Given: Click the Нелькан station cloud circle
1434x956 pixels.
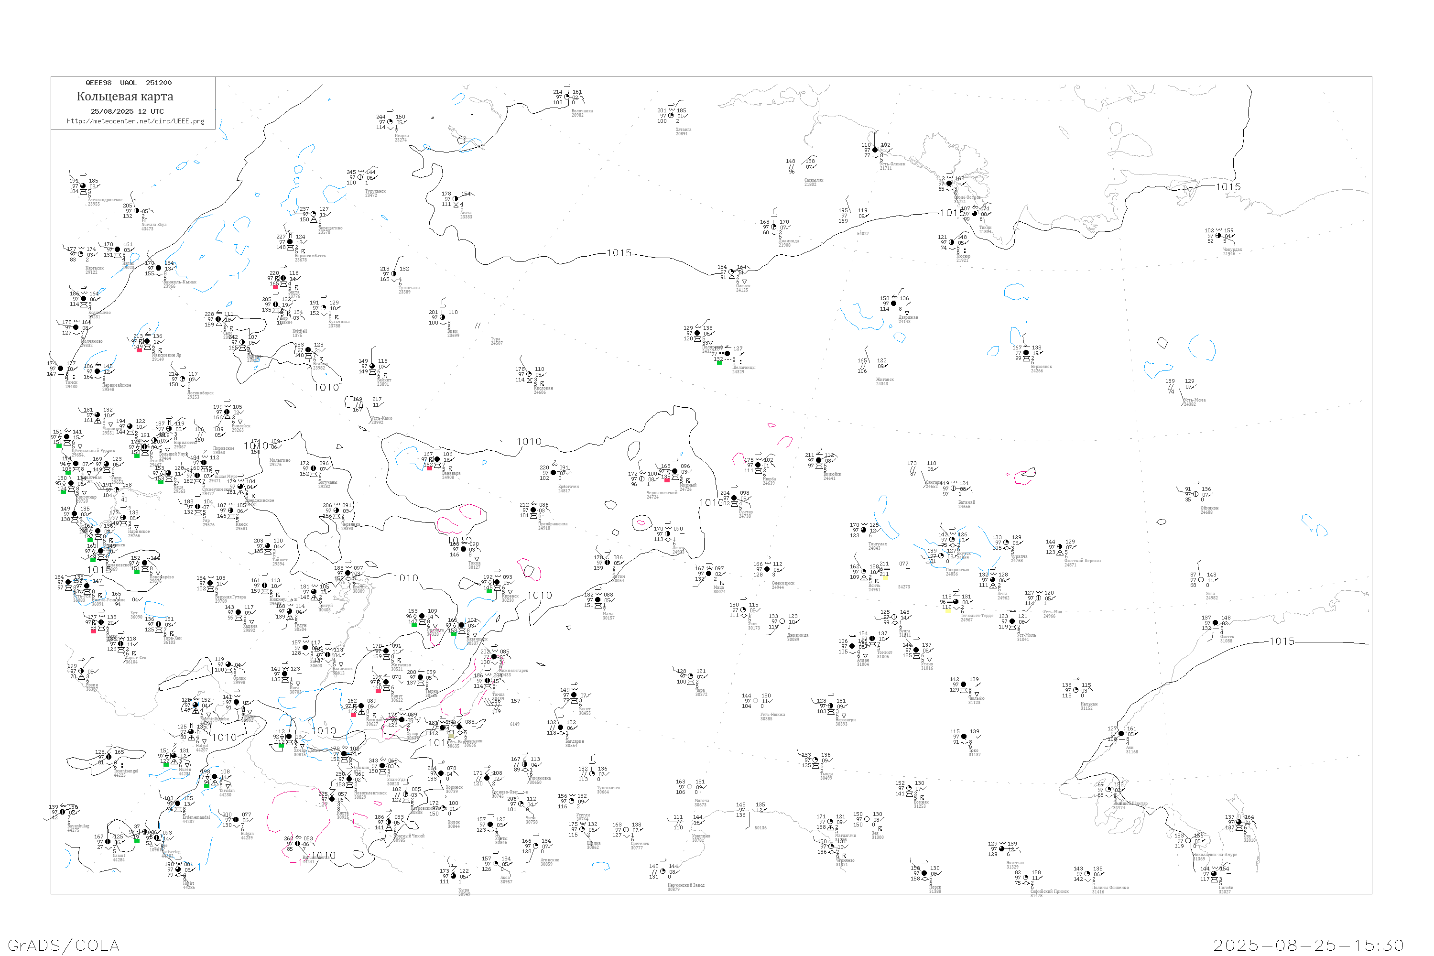Looking at the screenshot, I should (1076, 690).
